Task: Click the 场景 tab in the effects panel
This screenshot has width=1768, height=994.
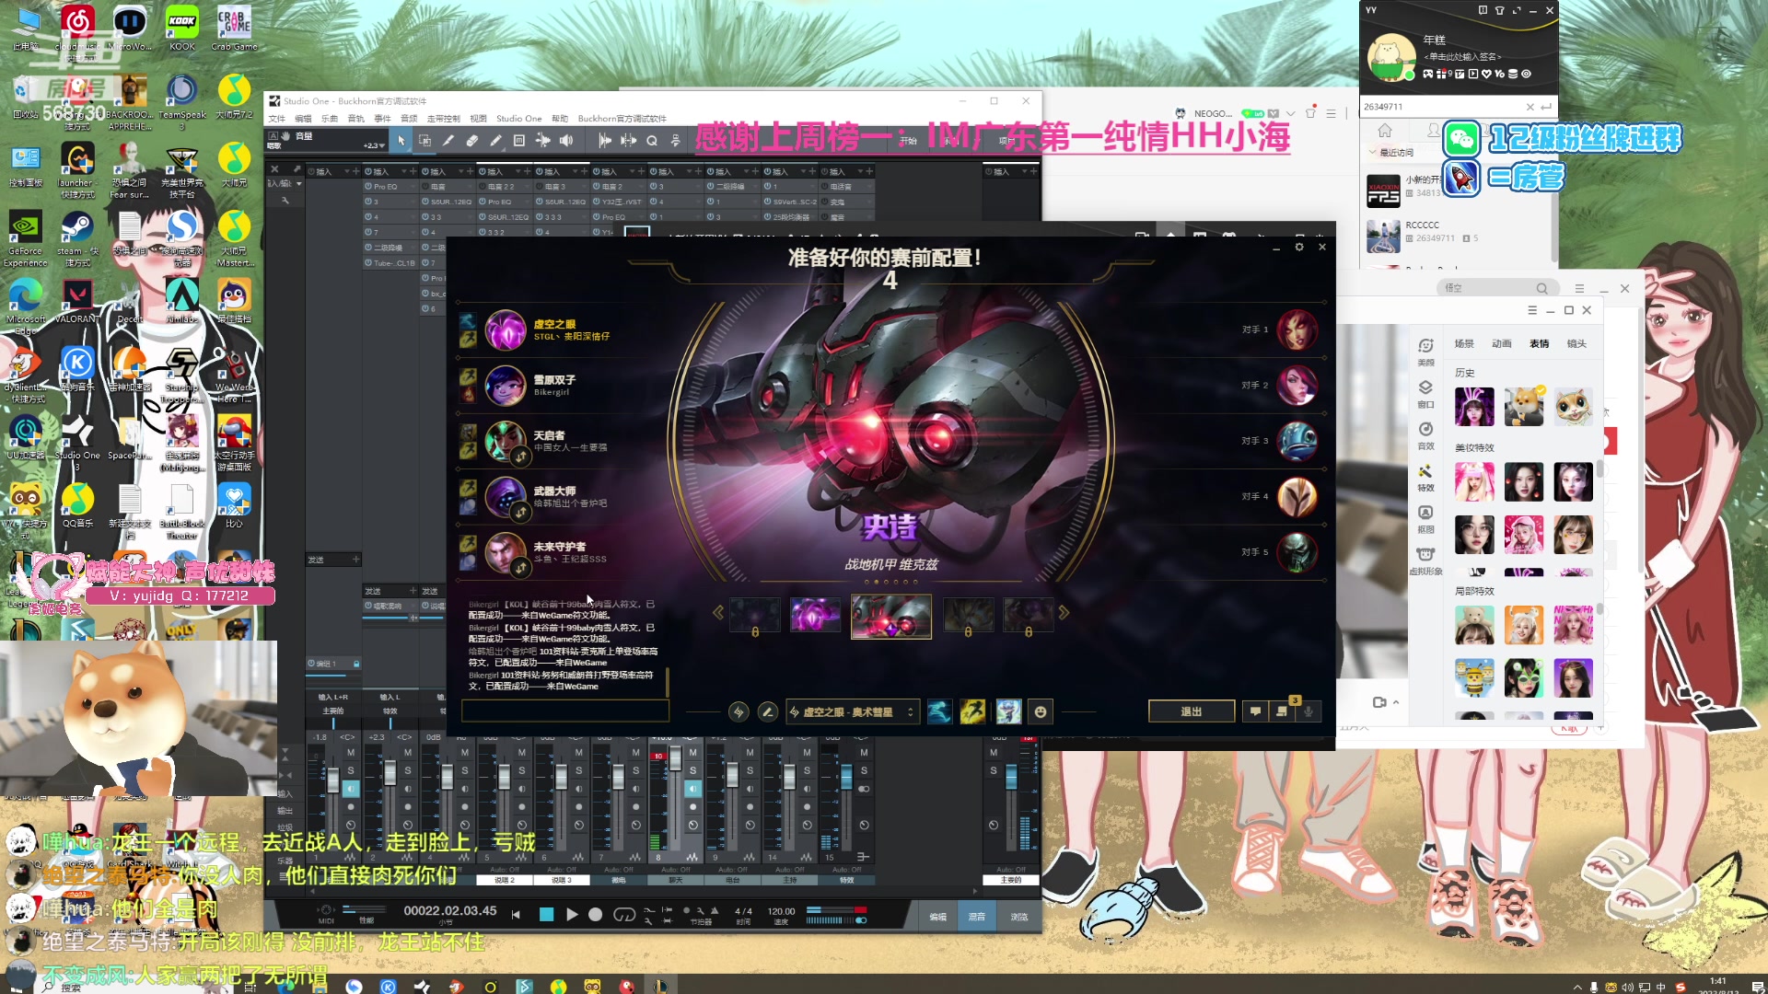Action: coord(1464,343)
